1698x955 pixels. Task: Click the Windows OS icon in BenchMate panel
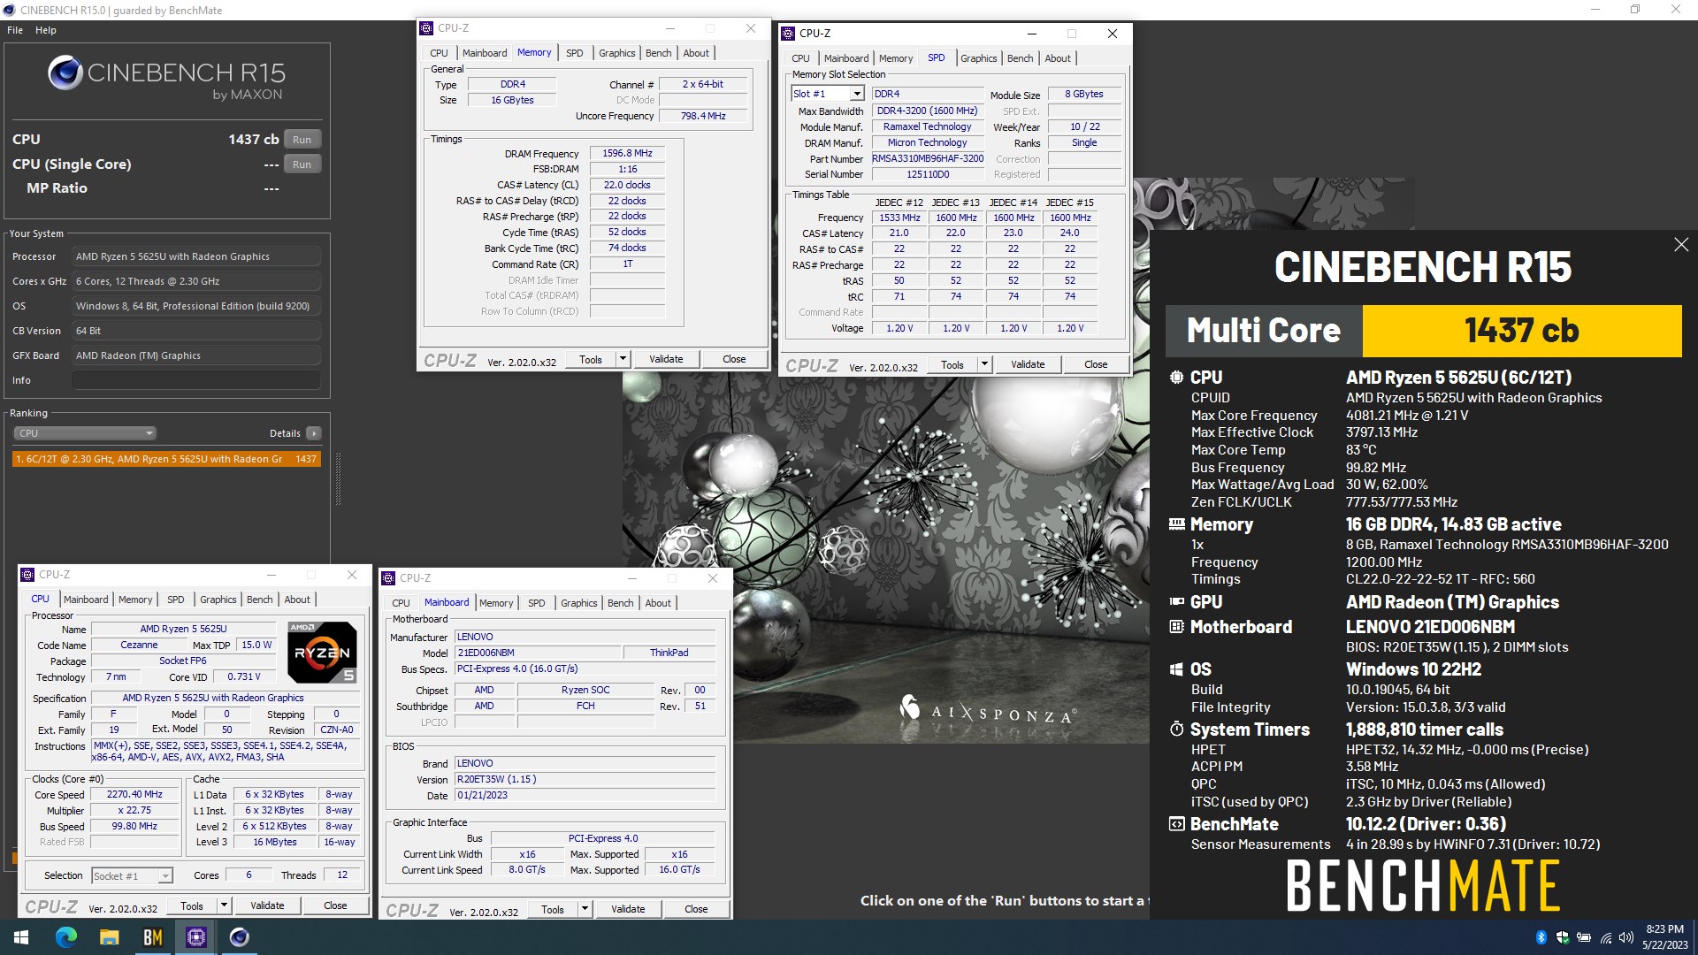pos(1176,669)
